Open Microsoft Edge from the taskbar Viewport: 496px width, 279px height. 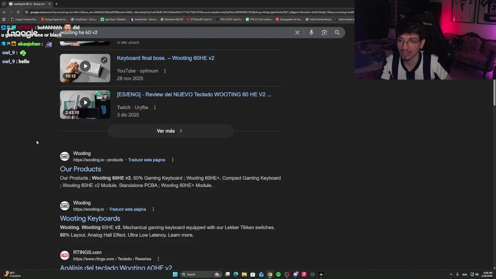tap(236, 274)
